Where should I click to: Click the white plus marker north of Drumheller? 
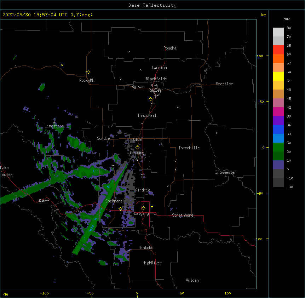point(217,133)
